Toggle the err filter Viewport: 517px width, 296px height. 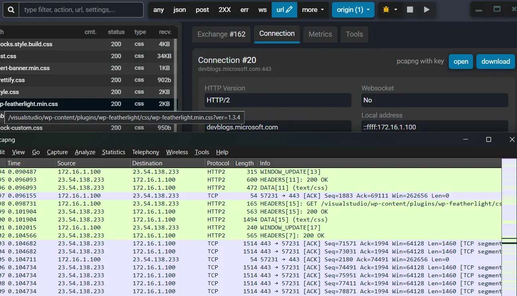pyautogui.click(x=245, y=10)
